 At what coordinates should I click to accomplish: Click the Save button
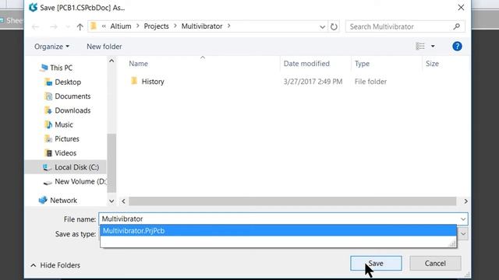pyautogui.click(x=376, y=263)
